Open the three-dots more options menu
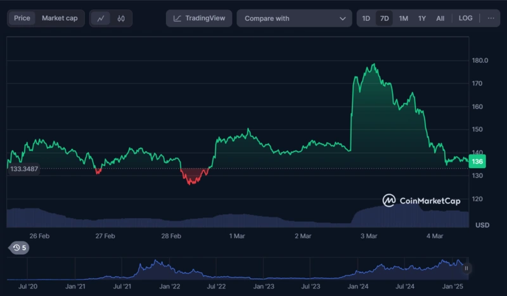Viewport: 507px width, 296px height. pyautogui.click(x=491, y=18)
